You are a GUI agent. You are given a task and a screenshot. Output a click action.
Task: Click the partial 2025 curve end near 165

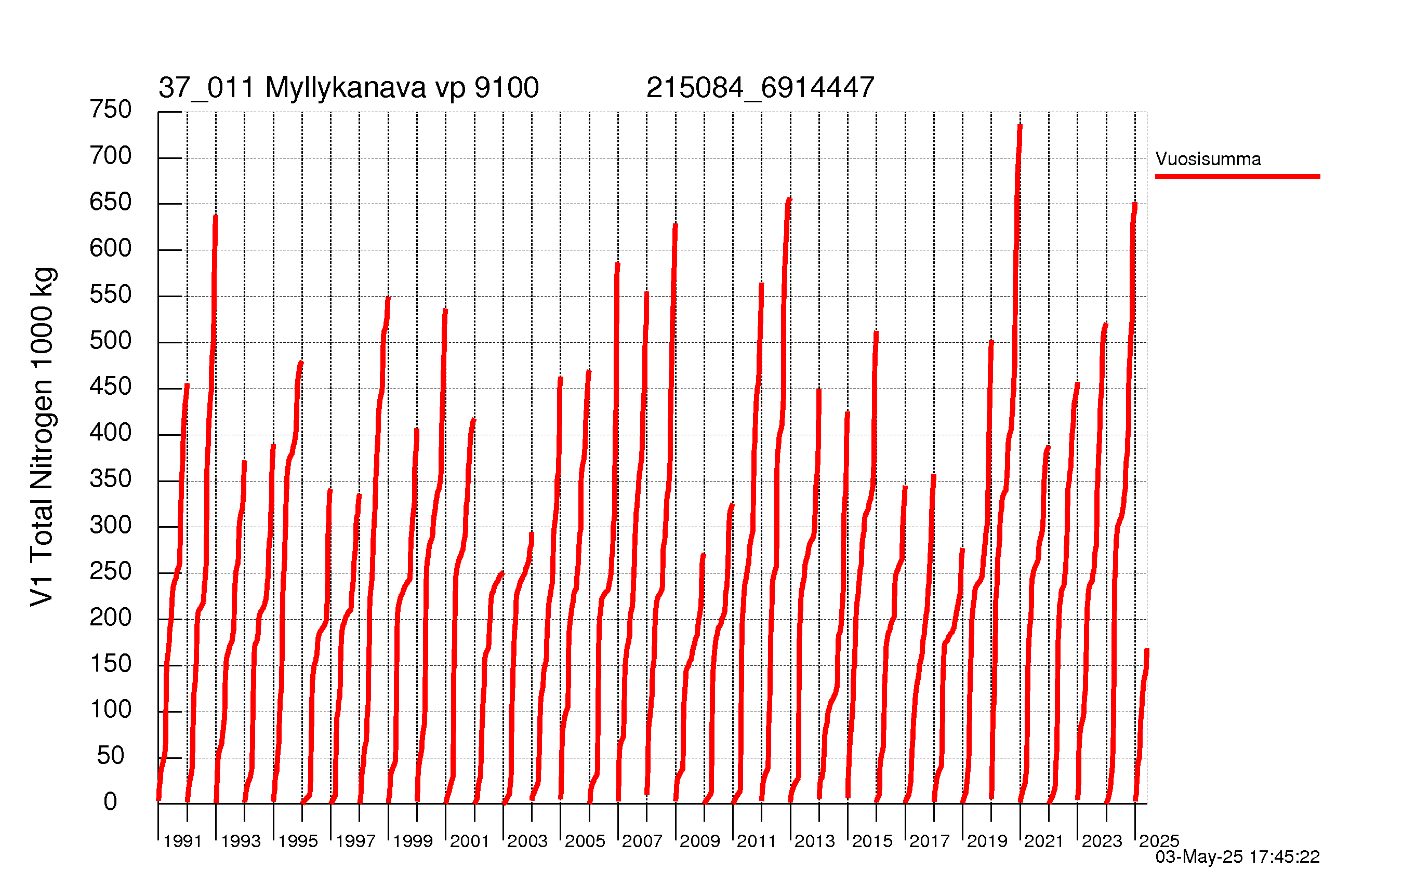pos(1147,651)
